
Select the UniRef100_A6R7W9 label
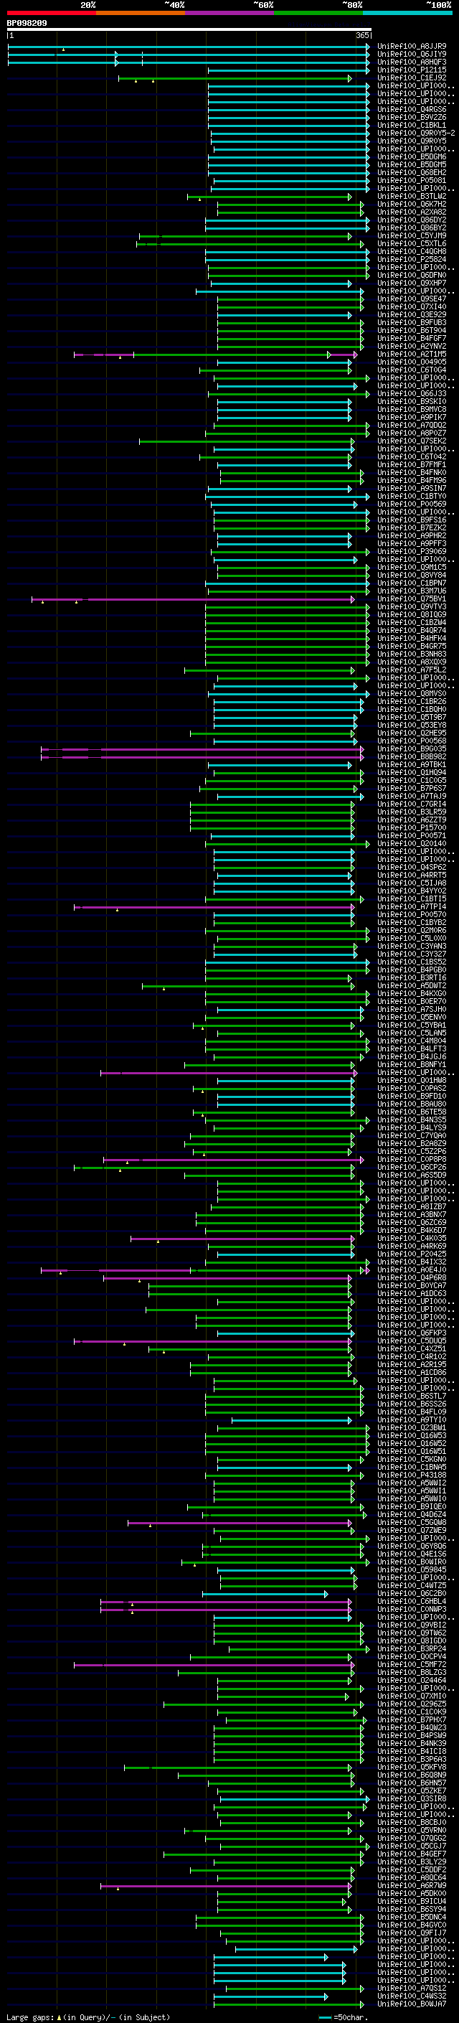(x=412, y=1885)
